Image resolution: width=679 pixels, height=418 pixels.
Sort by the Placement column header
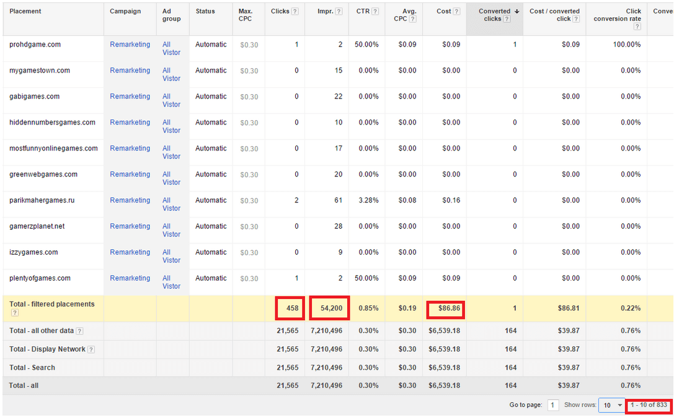(x=25, y=11)
